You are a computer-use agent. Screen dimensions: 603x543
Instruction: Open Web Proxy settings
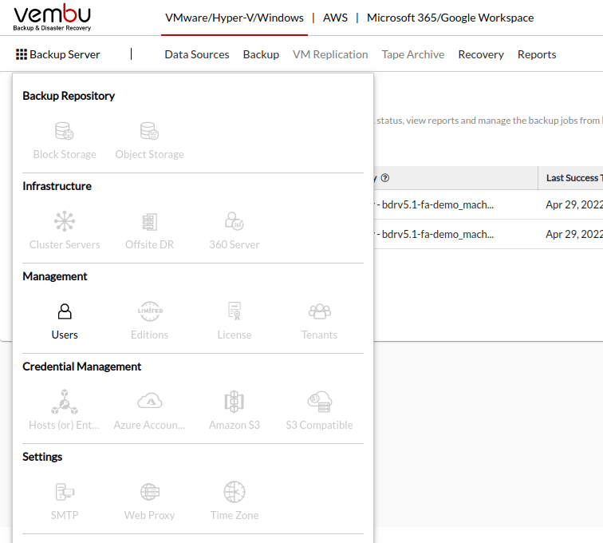pos(150,501)
